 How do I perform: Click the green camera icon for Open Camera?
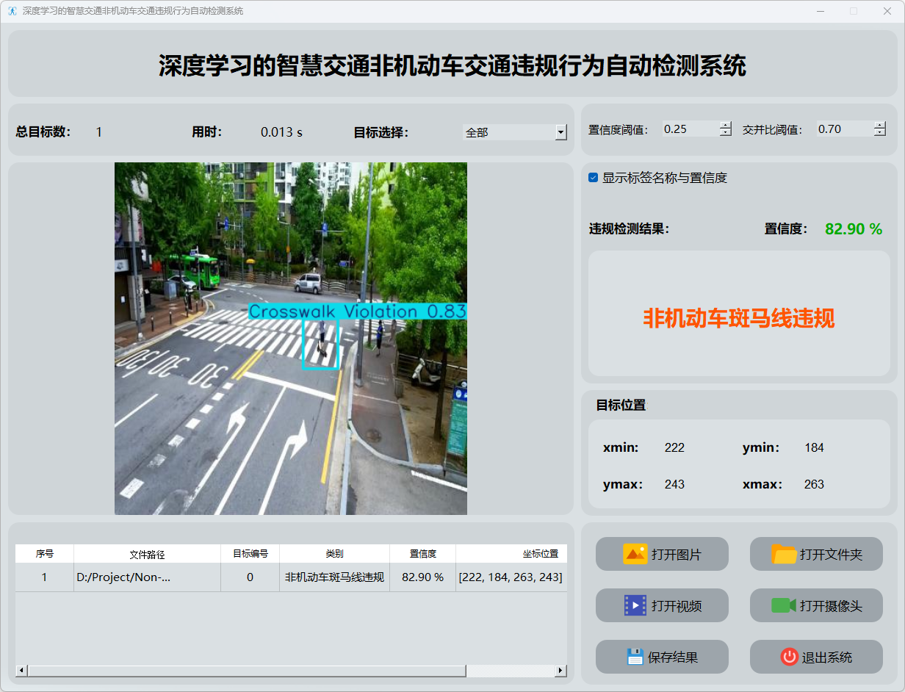[x=784, y=605]
